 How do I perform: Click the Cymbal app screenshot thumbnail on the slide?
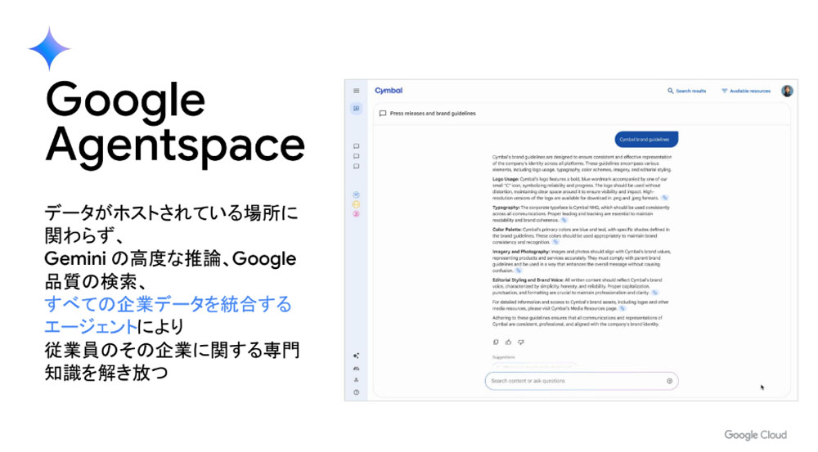pyautogui.click(x=571, y=240)
